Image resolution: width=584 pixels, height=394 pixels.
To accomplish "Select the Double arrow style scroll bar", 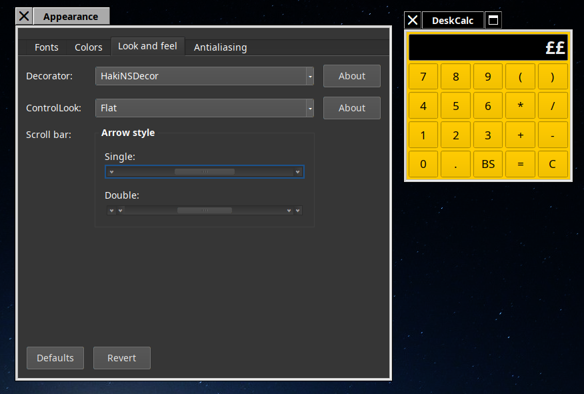I will [205, 211].
